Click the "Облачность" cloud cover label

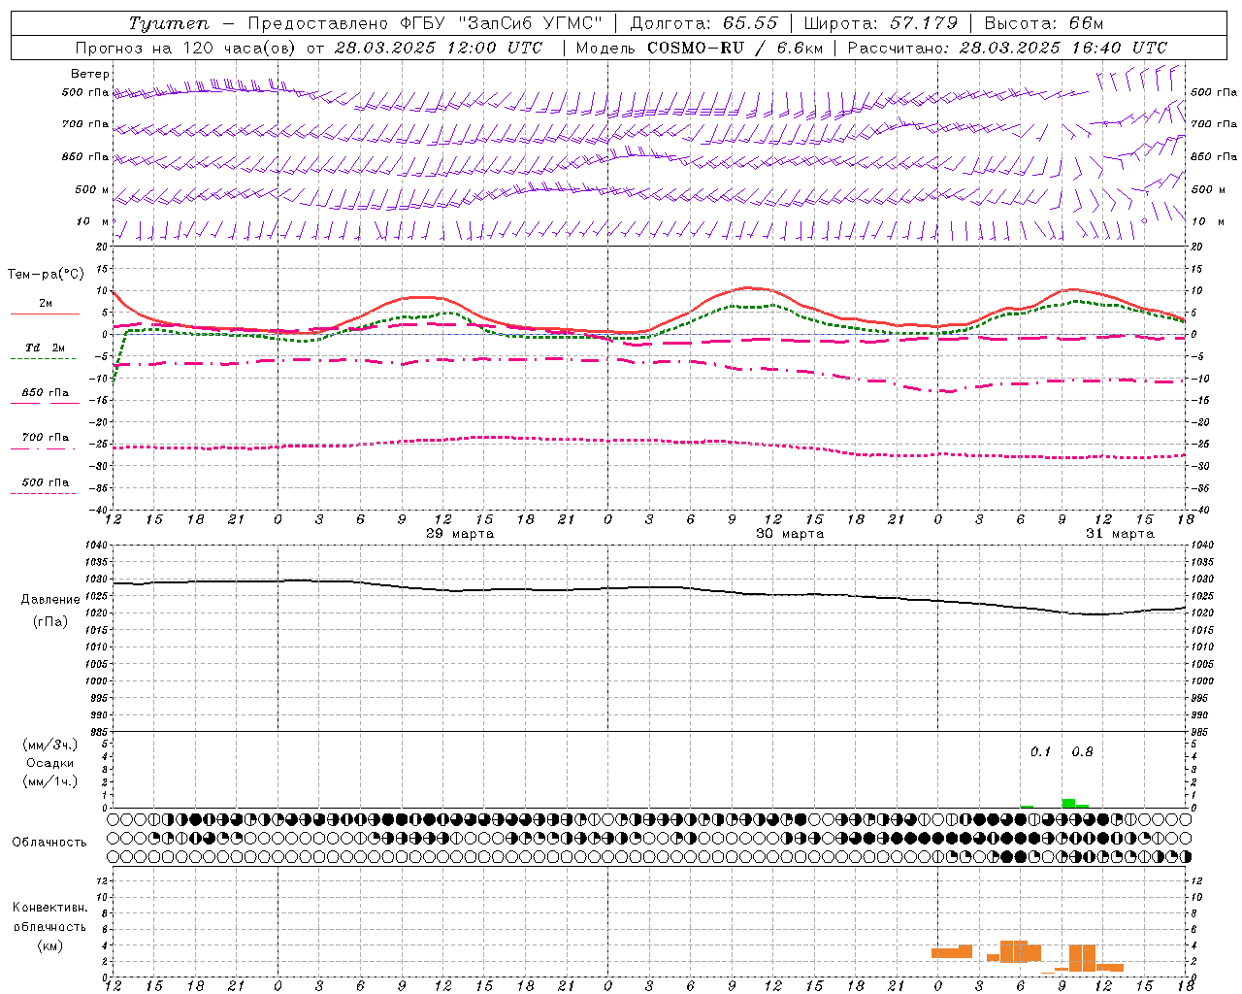(49, 843)
